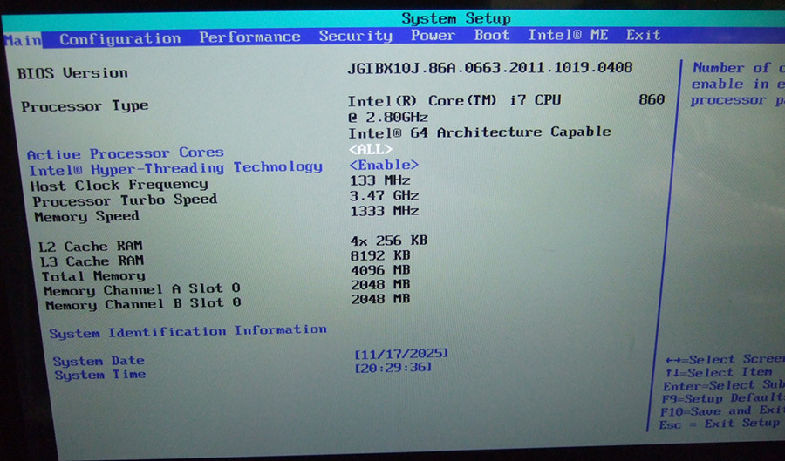Open the Boot tab
This screenshot has width=785, height=461.
[492, 35]
